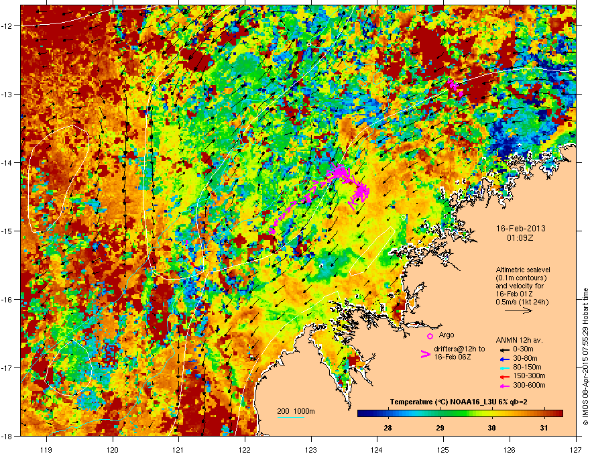The width and height of the screenshot is (590, 456).
Task: Select the magenta 300-600m arrow legend marker
Action: (504, 386)
